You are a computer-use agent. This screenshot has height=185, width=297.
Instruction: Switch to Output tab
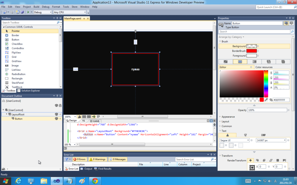(86, 169)
